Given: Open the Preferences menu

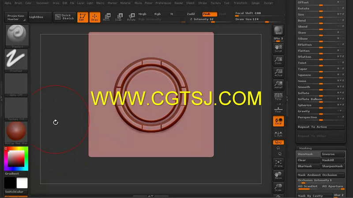Looking at the screenshot, I should 163,3.
